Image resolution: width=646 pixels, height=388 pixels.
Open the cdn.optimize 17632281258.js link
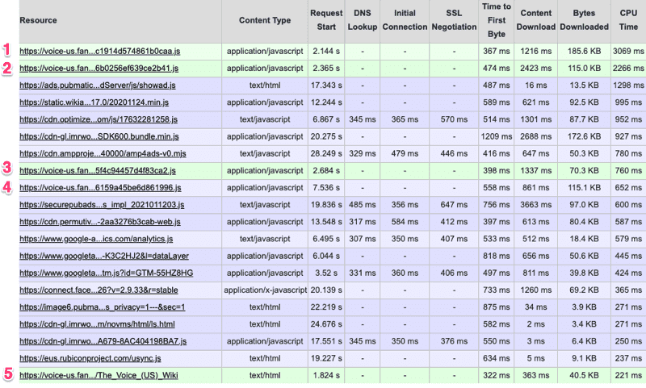tap(99, 119)
